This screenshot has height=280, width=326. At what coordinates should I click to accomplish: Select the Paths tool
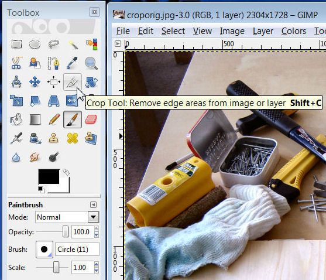coord(54,63)
